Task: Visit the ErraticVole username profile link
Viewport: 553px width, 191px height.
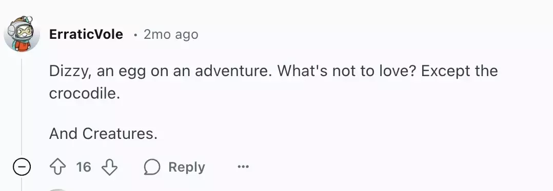Action: coord(86,34)
